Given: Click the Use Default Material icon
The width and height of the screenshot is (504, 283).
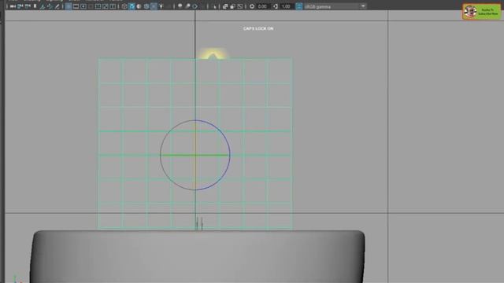Looking at the screenshot, I should 139,6.
